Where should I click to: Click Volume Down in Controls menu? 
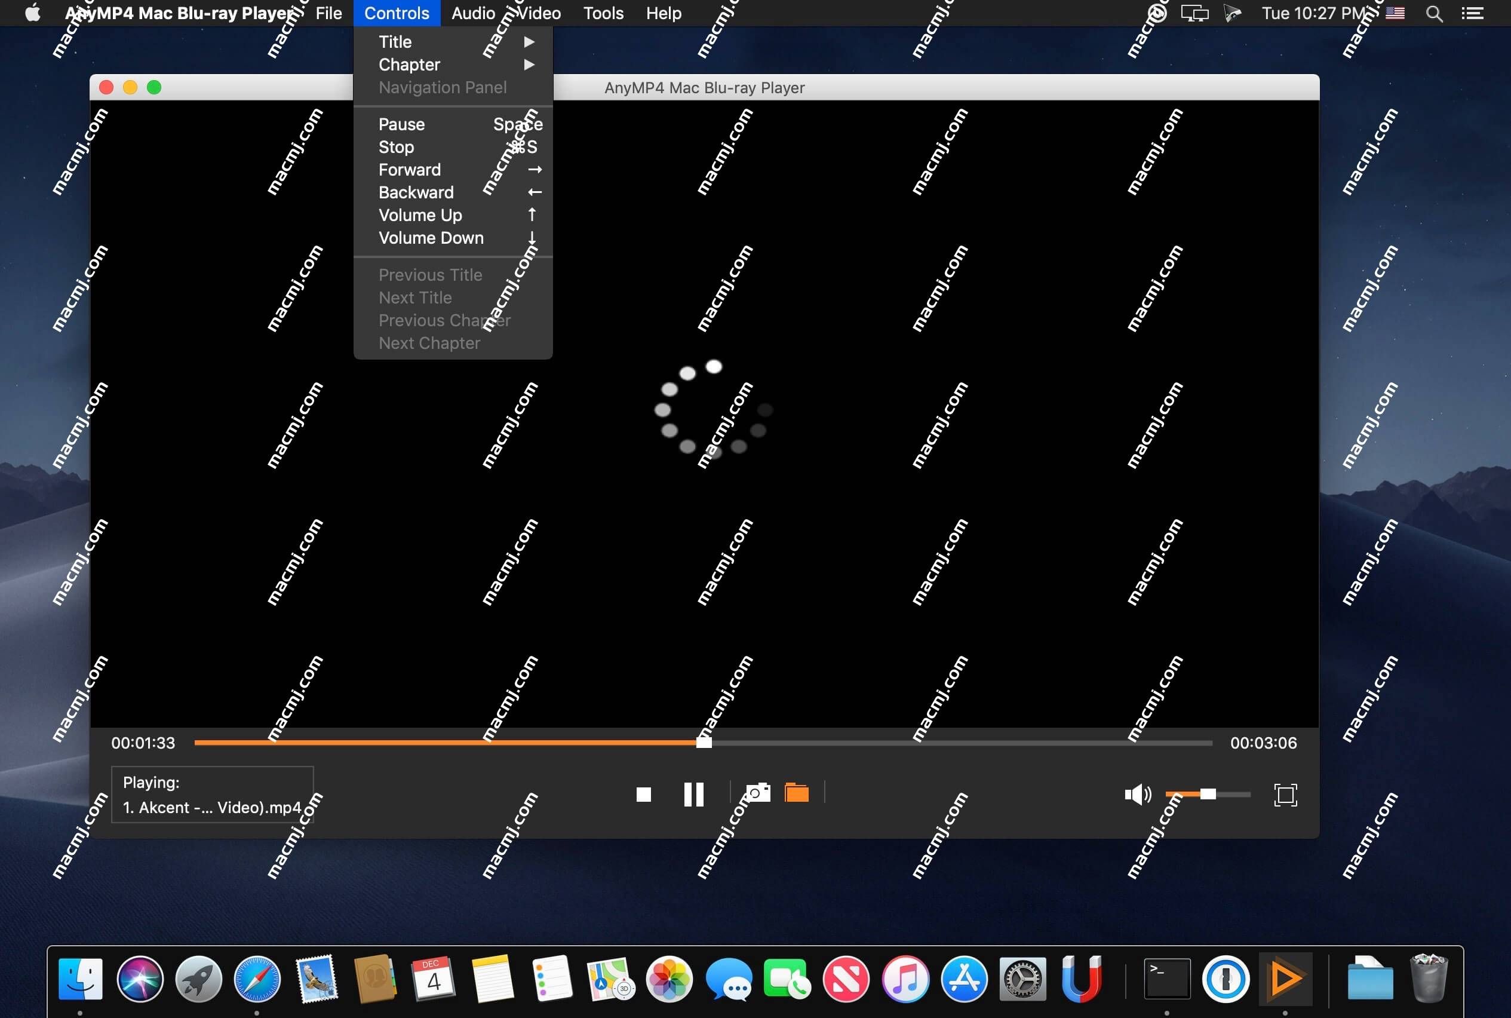click(430, 237)
